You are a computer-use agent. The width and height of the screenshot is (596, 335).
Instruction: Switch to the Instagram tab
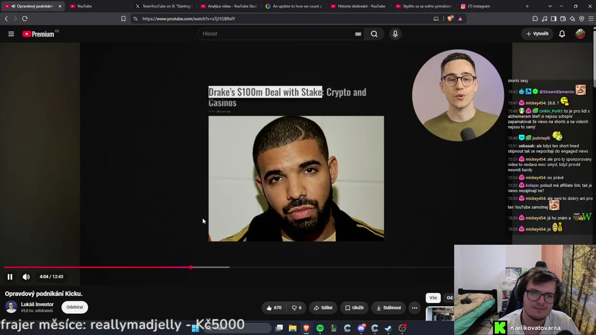click(x=489, y=6)
